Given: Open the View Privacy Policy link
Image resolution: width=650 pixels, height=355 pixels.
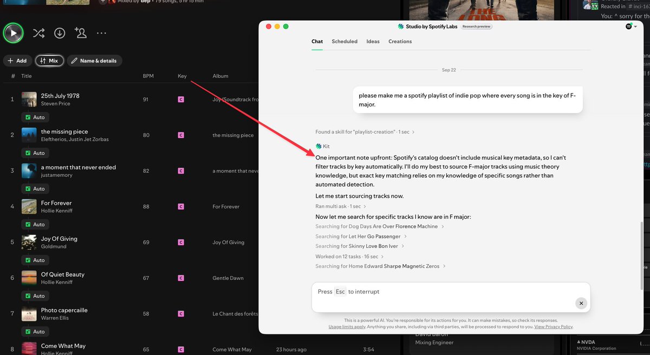Looking at the screenshot, I should [x=554, y=327].
